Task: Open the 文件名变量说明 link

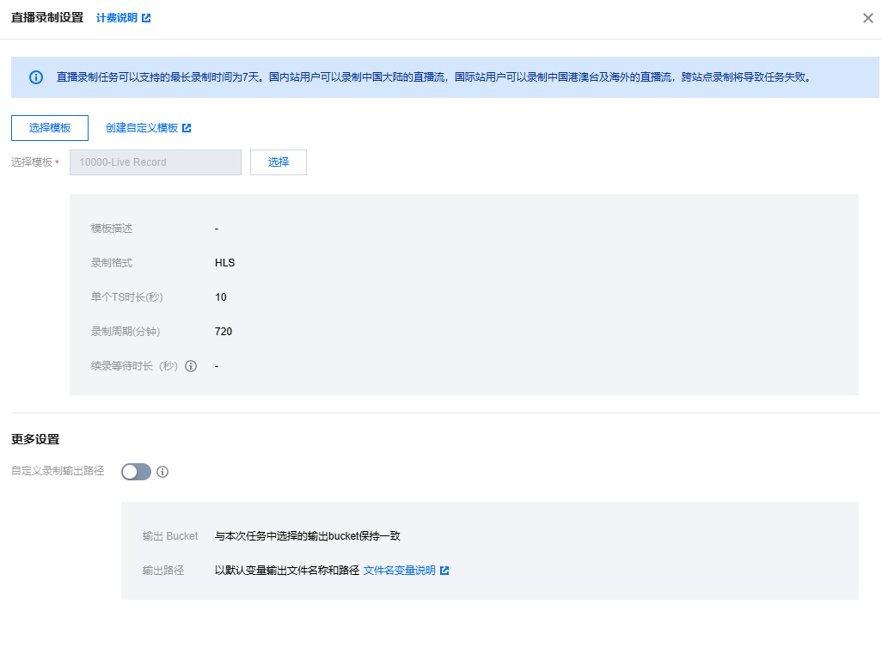Action: pos(399,571)
